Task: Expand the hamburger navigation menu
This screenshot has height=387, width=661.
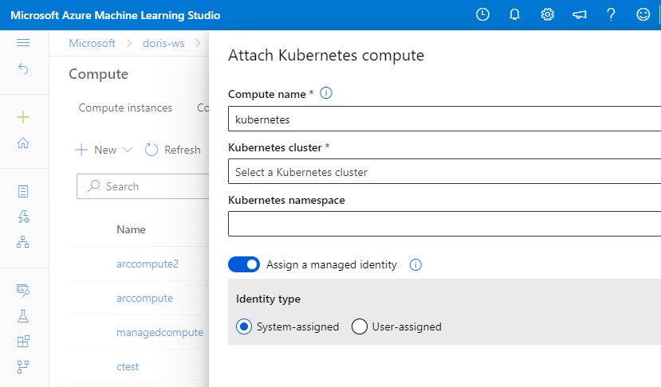Action: point(23,43)
